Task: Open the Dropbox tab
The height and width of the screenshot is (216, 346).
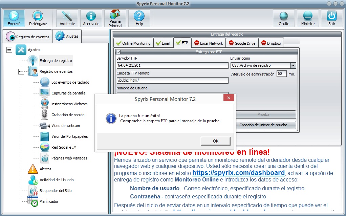Action: (x=271, y=43)
